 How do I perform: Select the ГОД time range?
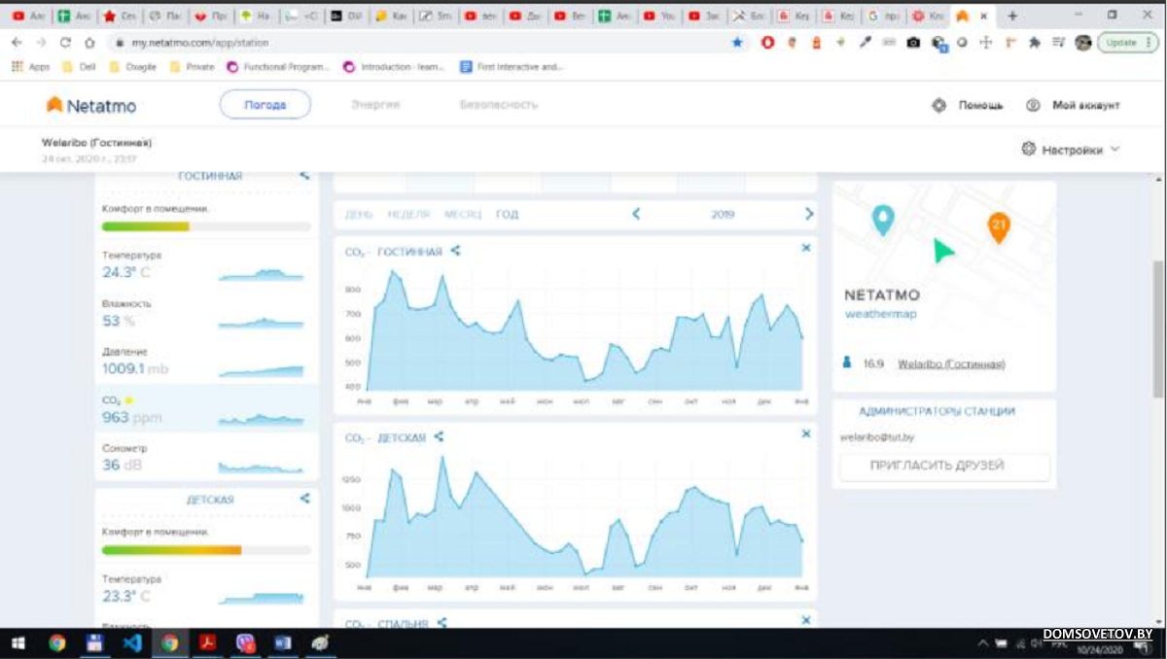(507, 214)
